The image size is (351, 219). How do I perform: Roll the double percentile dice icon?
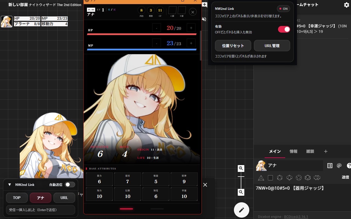click(317, 178)
